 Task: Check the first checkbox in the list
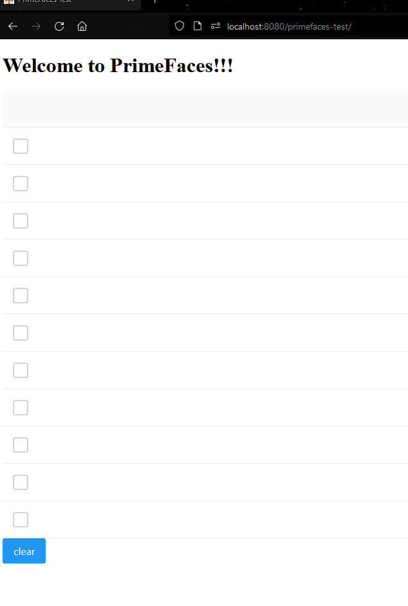[20, 146]
